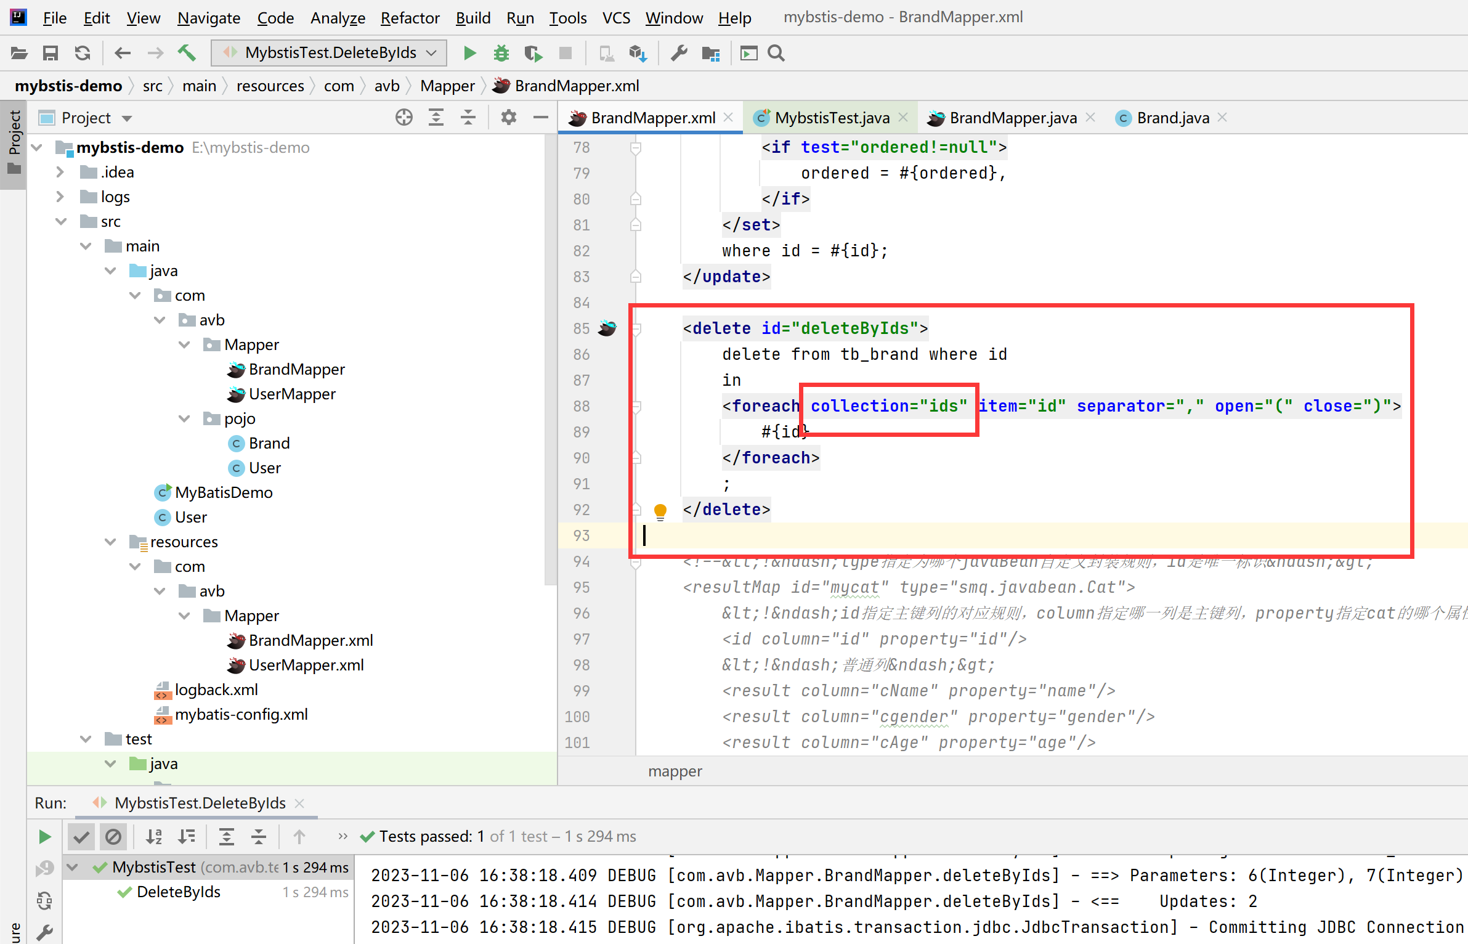Toggle Show Ignored tests button
The height and width of the screenshot is (944, 1468).
tap(113, 837)
